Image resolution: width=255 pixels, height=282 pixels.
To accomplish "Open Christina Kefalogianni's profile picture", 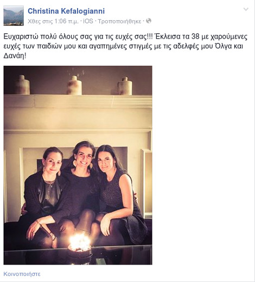I will 14,15.
